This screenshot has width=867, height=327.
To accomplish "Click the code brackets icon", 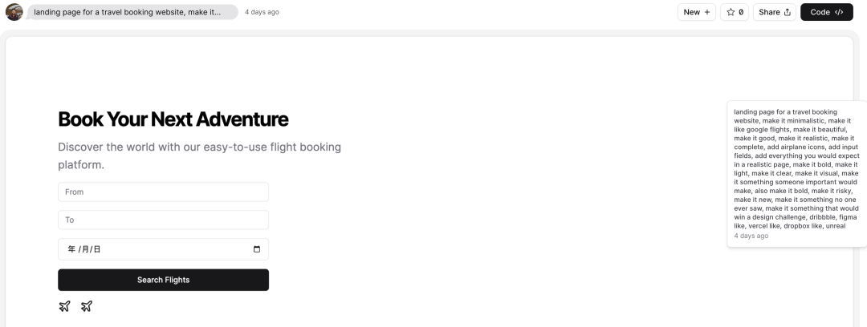I will tap(839, 12).
